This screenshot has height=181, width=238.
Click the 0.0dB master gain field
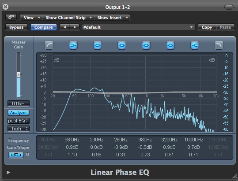pos(19,103)
